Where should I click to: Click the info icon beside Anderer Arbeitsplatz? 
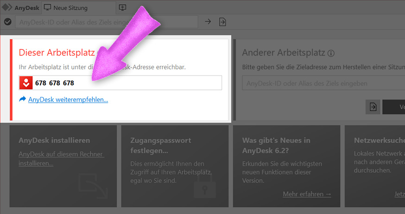331,53
